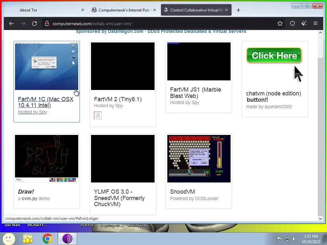Click the page scrollbar down arrow
Viewport: 327px width, 245px height.
(320, 219)
